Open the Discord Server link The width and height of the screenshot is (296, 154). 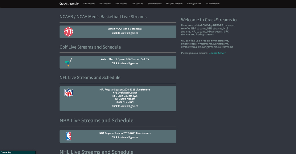[217, 53]
